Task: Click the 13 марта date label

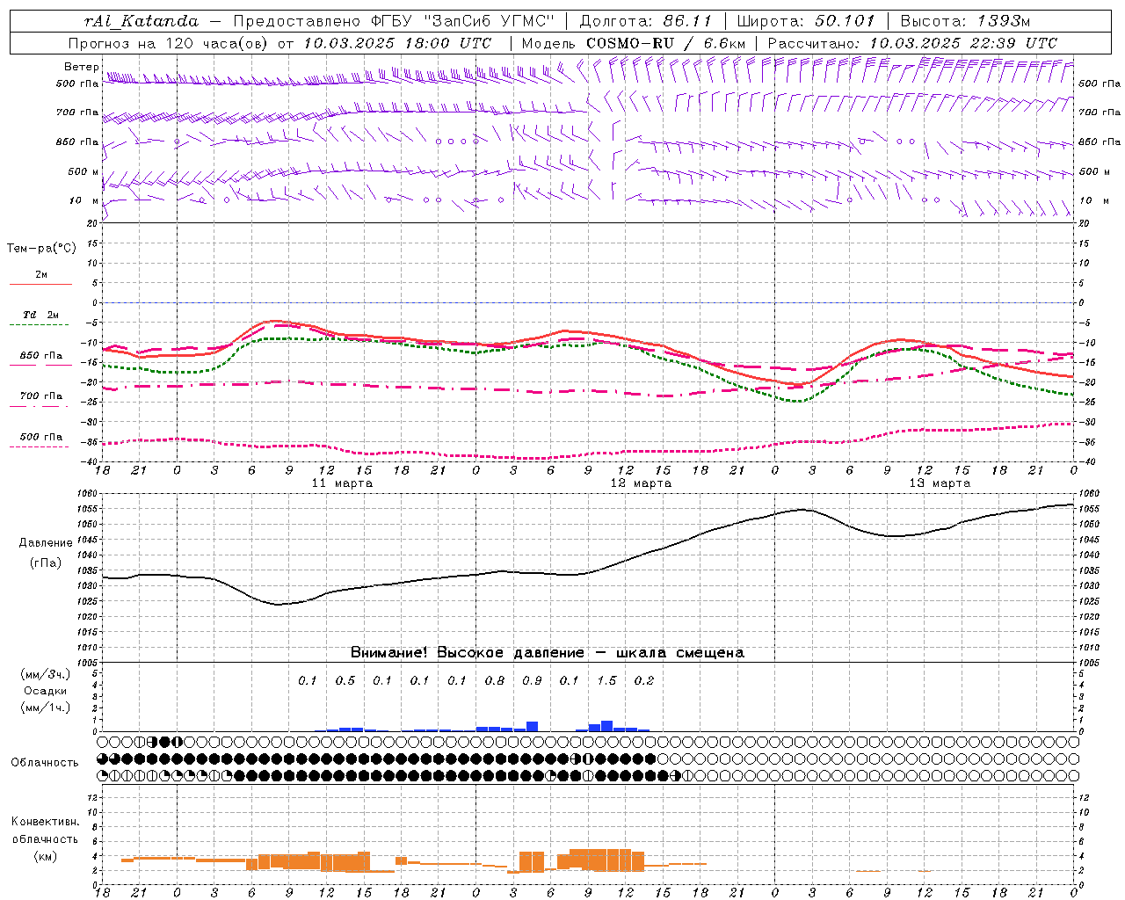Action: [940, 483]
